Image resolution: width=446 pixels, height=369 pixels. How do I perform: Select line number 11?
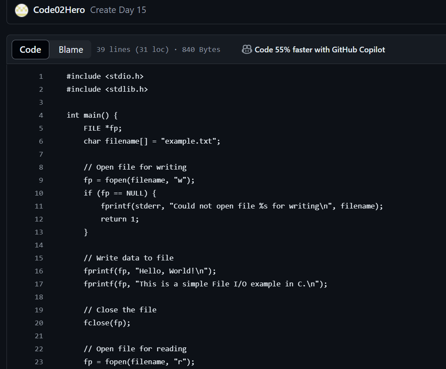(39, 206)
